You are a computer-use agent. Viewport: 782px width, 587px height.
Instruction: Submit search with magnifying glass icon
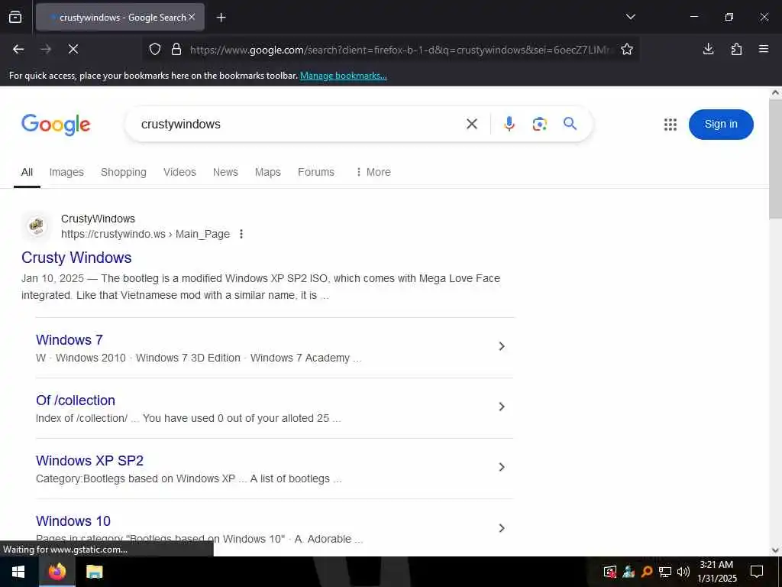570,123
